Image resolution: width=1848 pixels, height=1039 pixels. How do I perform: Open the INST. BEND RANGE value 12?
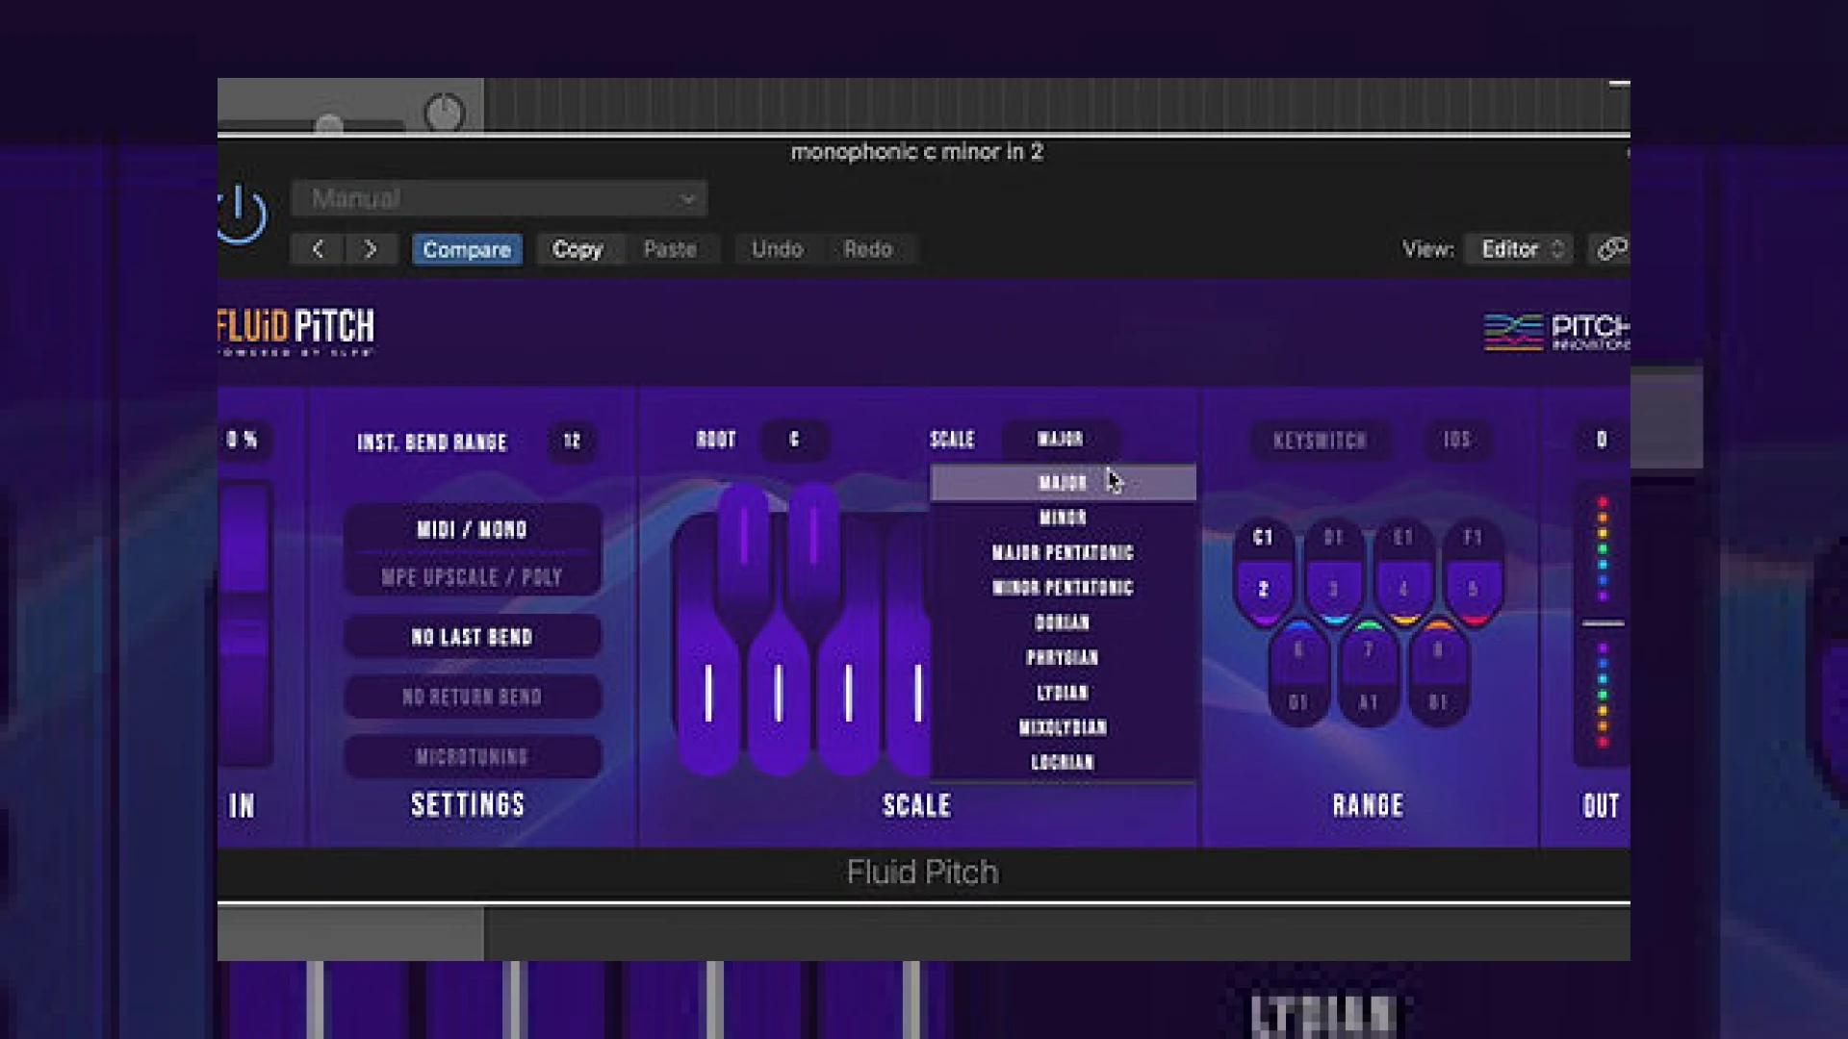tap(572, 441)
